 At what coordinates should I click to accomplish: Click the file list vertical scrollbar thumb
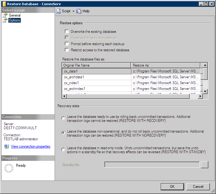click(205, 73)
